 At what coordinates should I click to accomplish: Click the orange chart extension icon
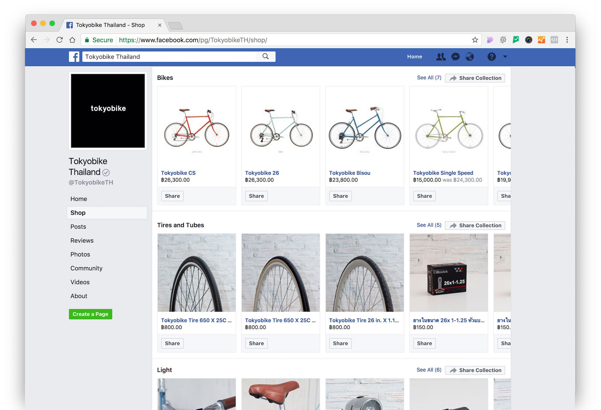coord(542,40)
